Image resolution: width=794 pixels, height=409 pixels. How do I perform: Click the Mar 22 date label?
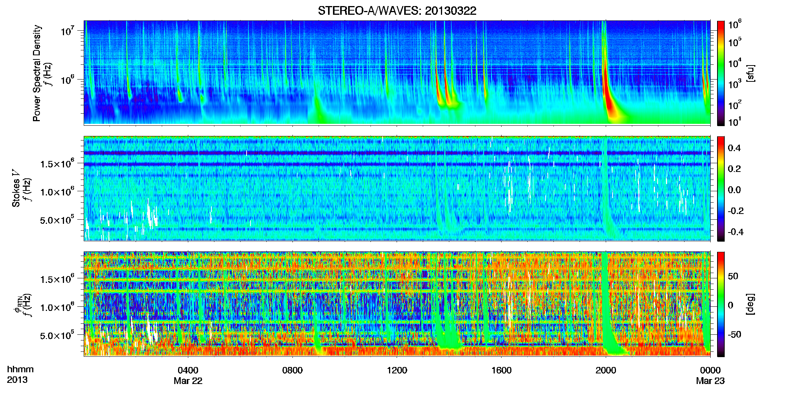point(188,381)
